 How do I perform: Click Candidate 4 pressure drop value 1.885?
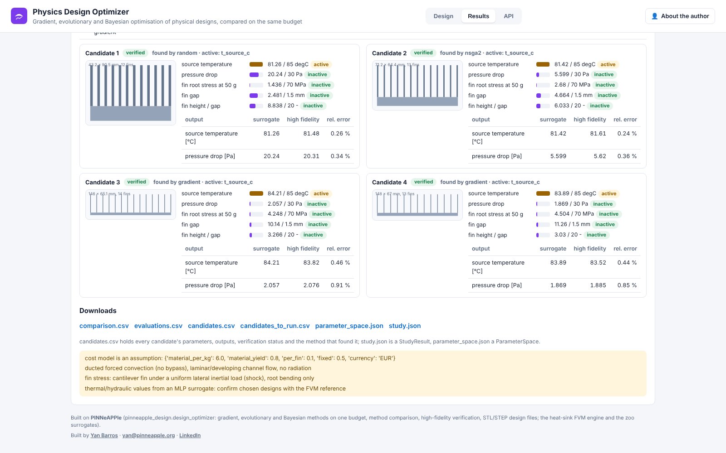tap(598, 285)
